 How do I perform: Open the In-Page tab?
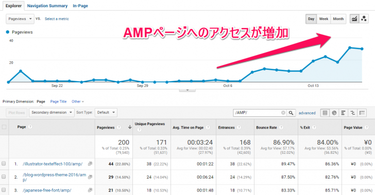click(80, 6)
